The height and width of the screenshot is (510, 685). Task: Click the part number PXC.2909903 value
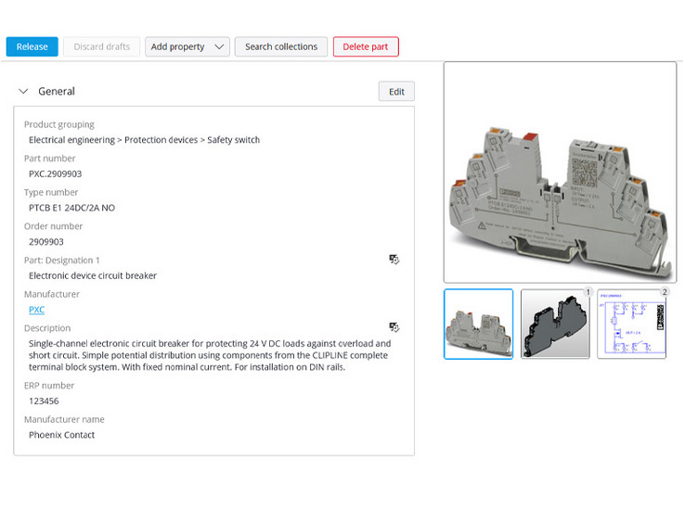click(x=55, y=173)
